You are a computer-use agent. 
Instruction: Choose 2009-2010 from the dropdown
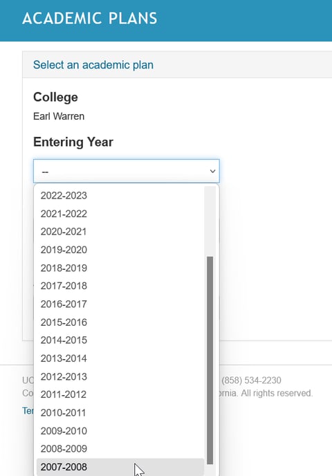coord(120,431)
